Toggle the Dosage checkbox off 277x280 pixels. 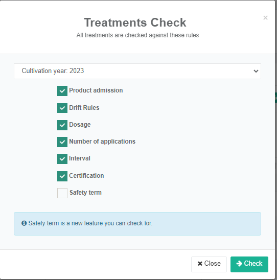tap(62, 125)
